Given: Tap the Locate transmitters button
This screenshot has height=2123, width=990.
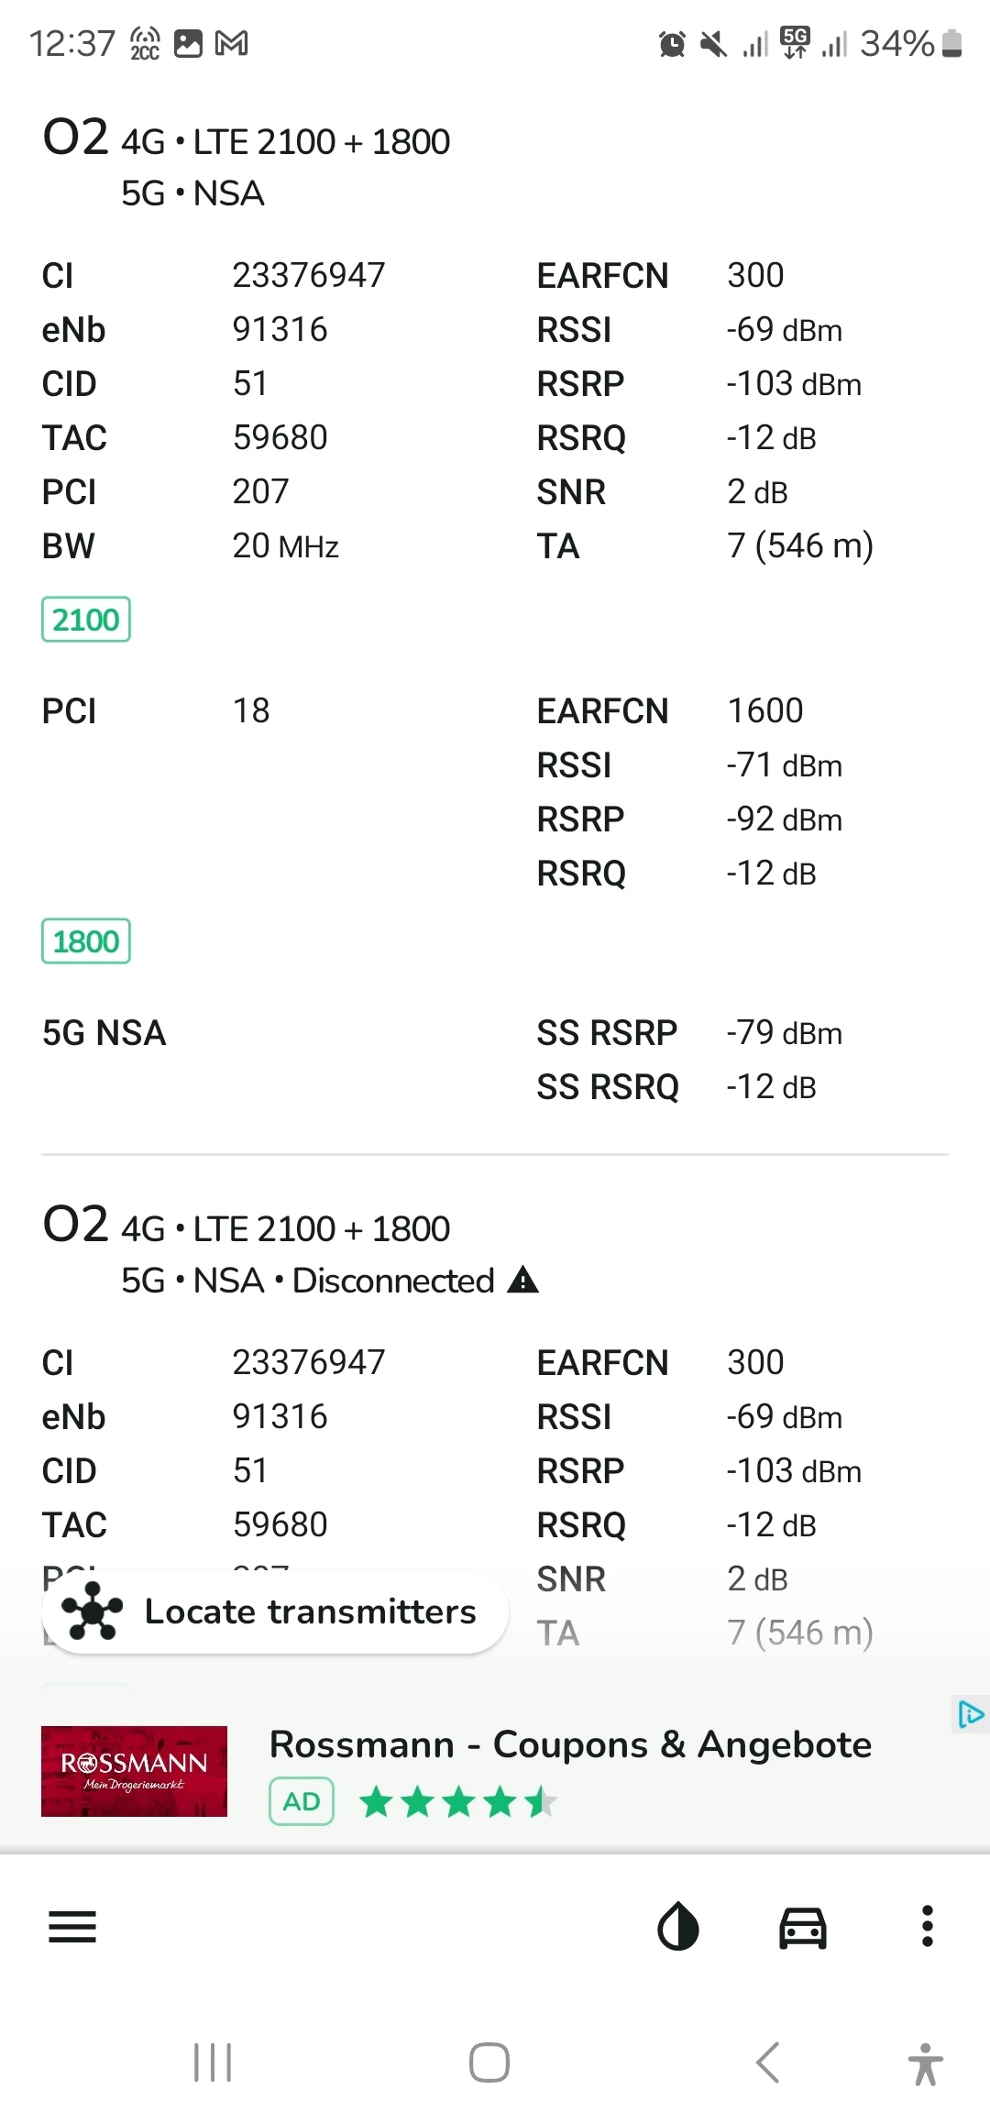Looking at the screenshot, I should pos(275,1611).
